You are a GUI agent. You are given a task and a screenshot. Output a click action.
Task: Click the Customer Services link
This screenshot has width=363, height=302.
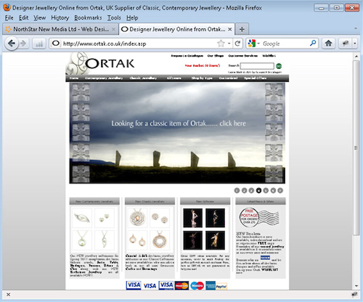243,56
